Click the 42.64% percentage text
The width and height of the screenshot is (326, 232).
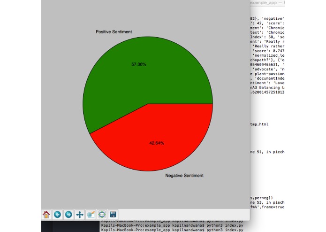pyautogui.click(x=157, y=143)
